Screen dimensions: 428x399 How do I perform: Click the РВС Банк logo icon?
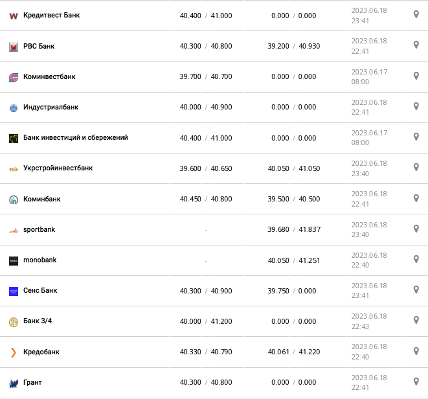pos(13,47)
